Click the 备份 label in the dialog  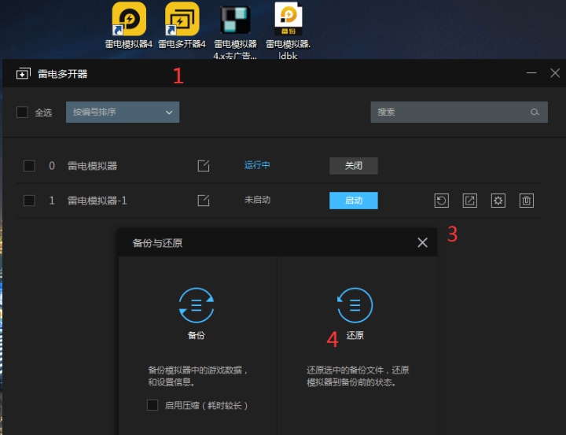(x=197, y=335)
